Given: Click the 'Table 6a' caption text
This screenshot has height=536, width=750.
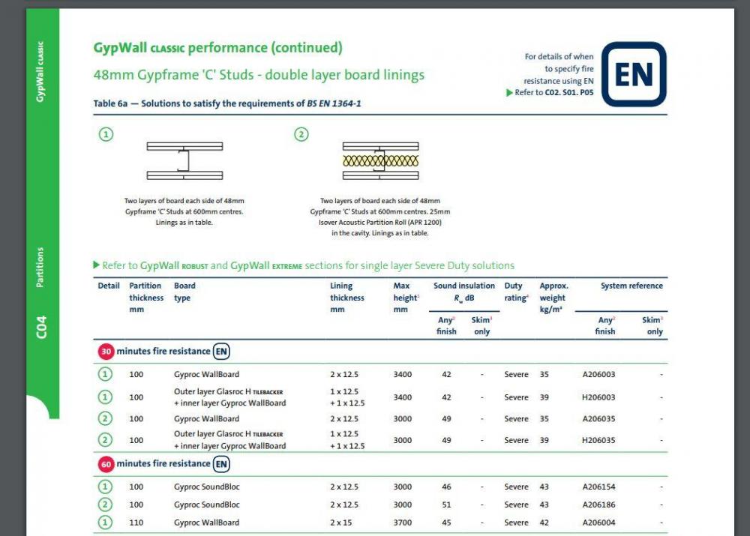Looking at the screenshot, I should [227, 103].
